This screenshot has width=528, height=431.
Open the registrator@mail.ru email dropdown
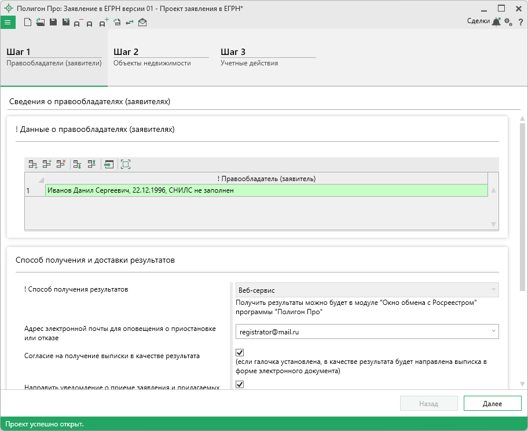tap(493, 331)
